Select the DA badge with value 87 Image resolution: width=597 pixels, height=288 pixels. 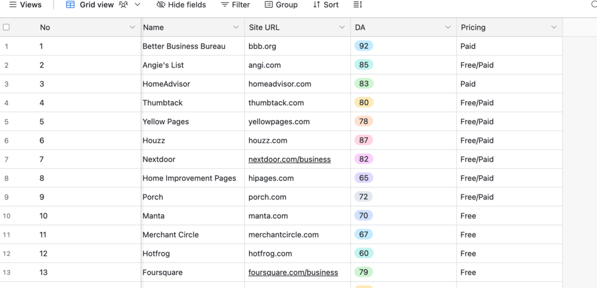pyautogui.click(x=364, y=140)
